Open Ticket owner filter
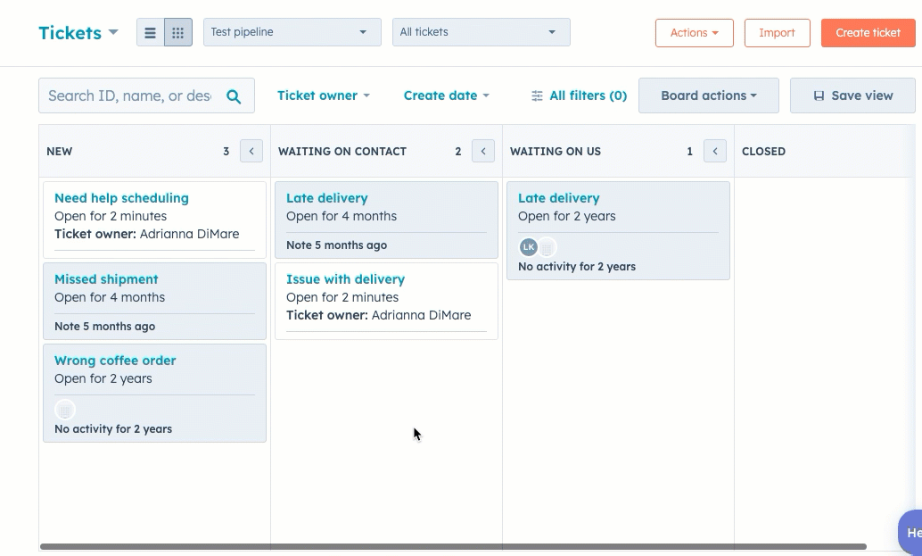 coord(324,95)
